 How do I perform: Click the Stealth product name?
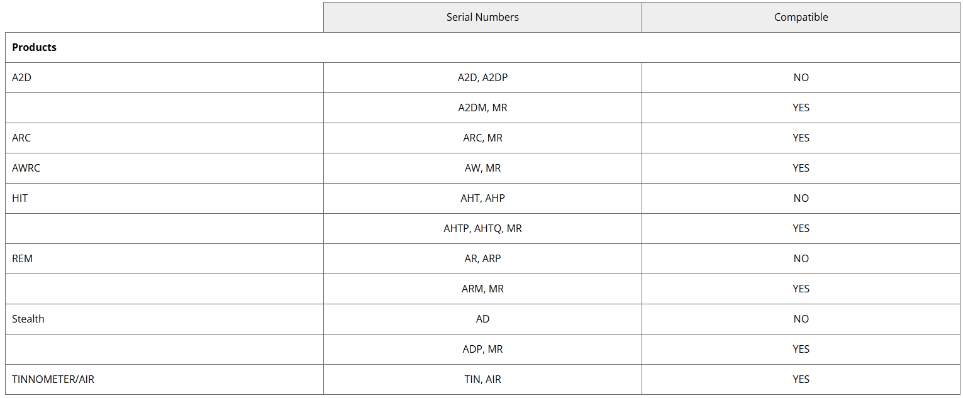pyautogui.click(x=28, y=319)
